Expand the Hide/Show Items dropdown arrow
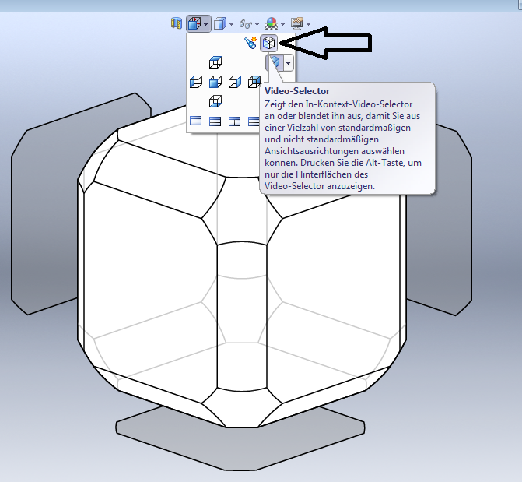 [257, 24]
